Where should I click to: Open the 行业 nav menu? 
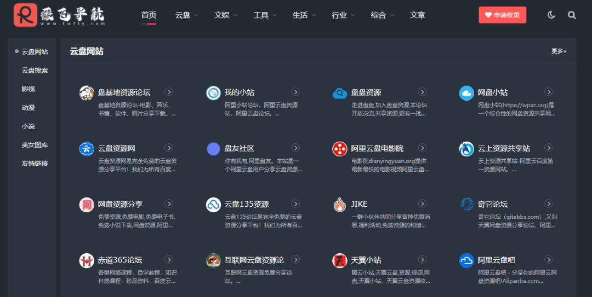[x=339, y=15]
